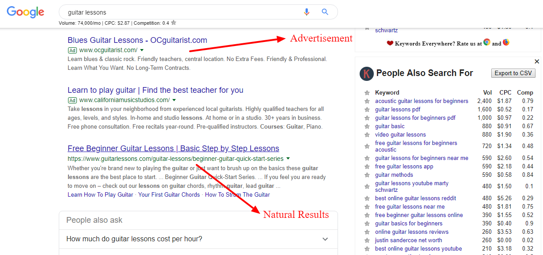This screenshot has height=255, width=543.
Task: Click the magnifying glass search icon
Action: pos(325,12)
